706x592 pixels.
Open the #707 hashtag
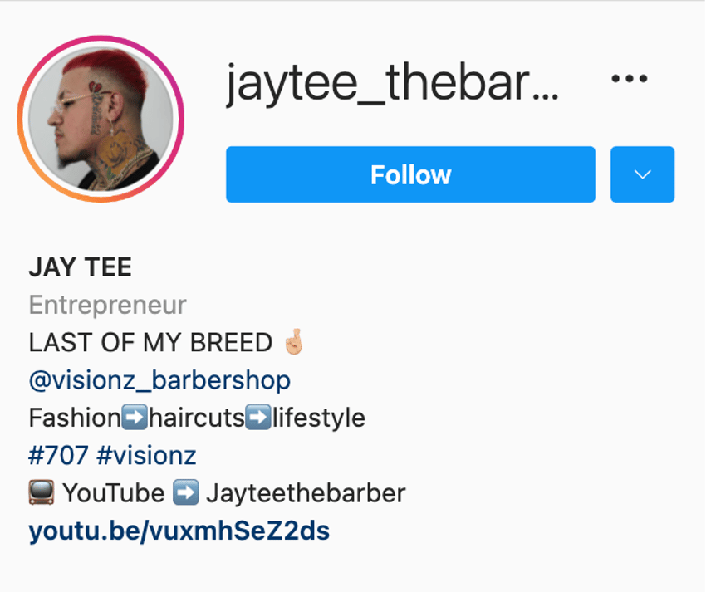(58, 455)
